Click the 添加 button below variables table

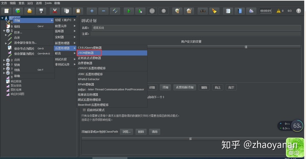165,87
